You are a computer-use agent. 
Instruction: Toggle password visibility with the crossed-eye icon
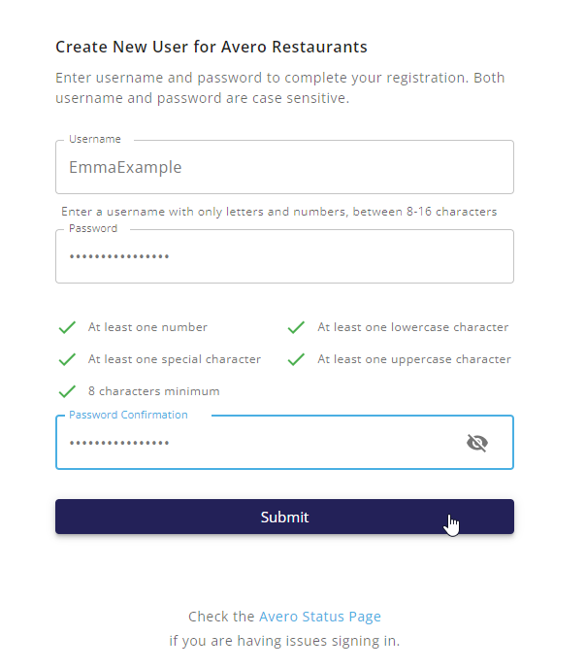(476, 443)
